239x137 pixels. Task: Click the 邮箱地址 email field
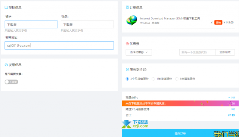tap(59, 46)
